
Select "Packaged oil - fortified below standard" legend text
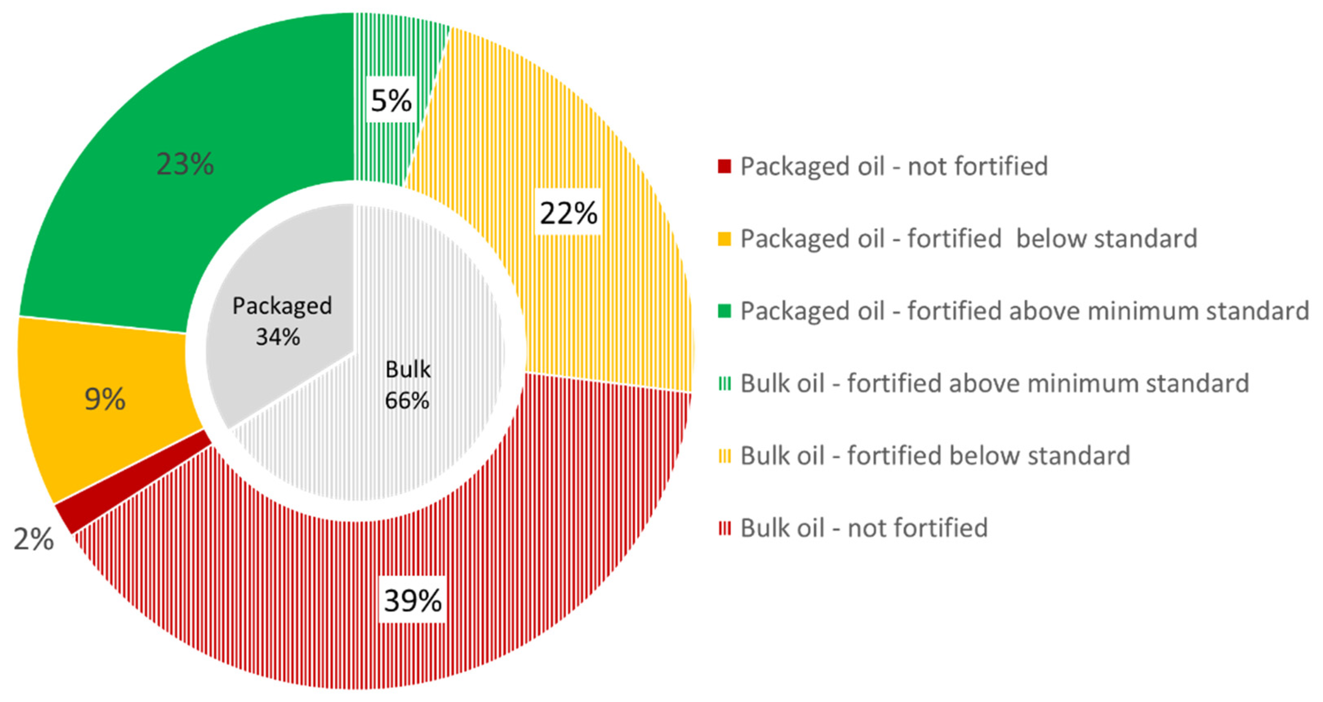[969, 239]
